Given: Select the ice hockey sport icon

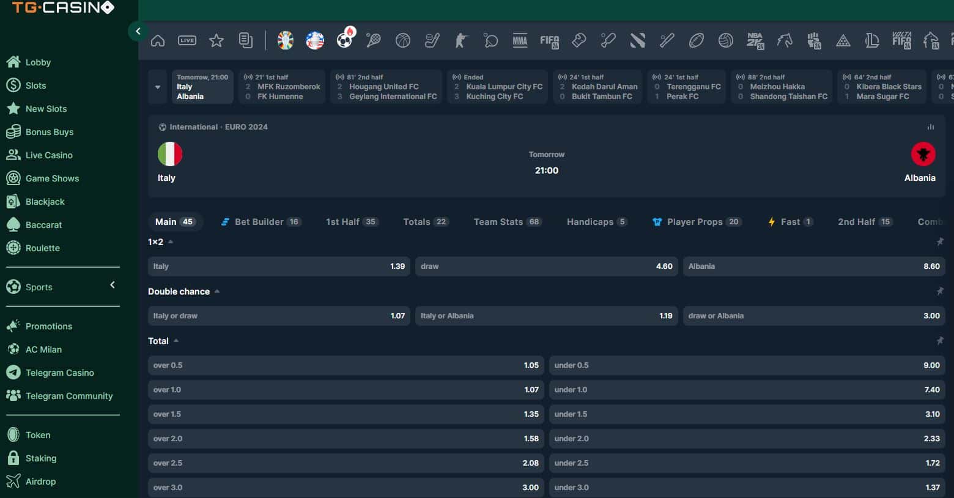Looking at the screenshot, I should (x=432, y=41).
